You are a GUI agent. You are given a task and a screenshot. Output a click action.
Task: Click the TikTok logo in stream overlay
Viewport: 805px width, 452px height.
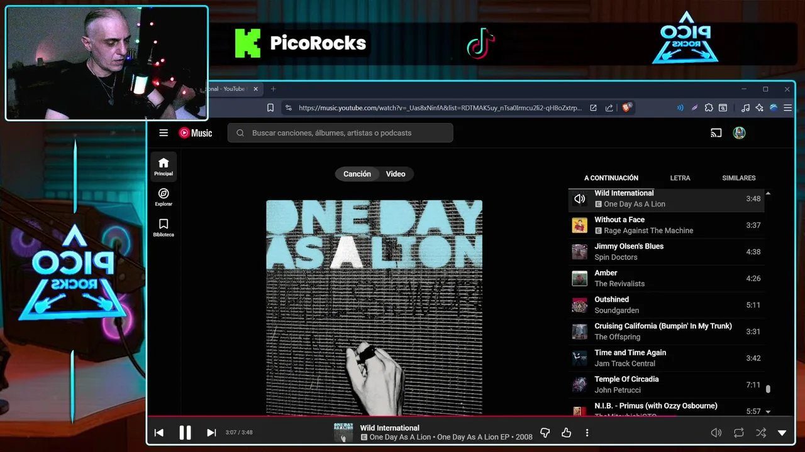(x=480, y=43)
